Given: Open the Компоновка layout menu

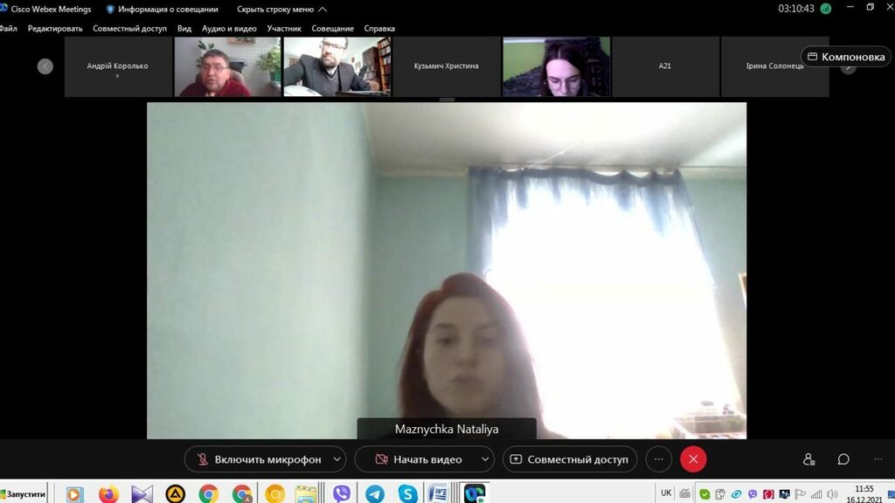Looking at the screenshot, I should point(846,57).
